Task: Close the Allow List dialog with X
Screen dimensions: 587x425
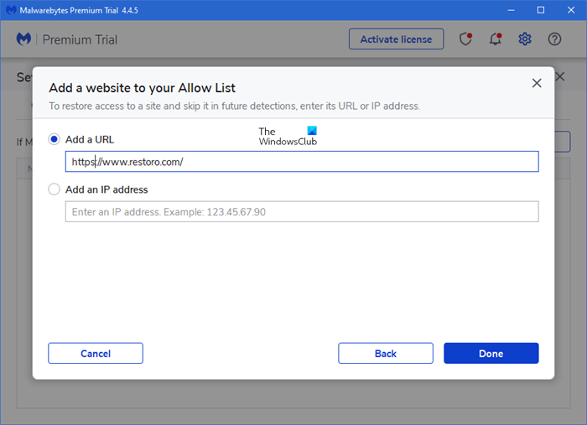Action: [x=537, y=83]
